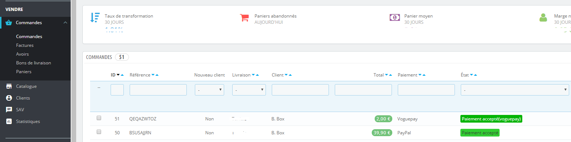
Task: Open the Bons de livraison submenu
Action: (x=34, y=63)
